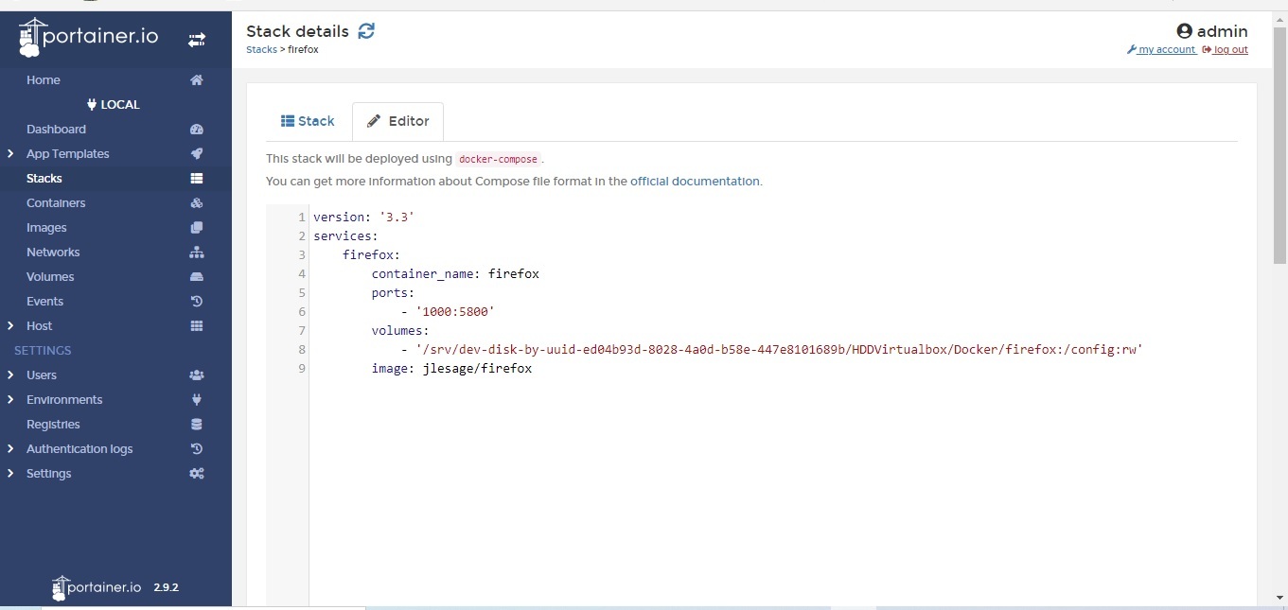Expand the Environments sidebar section
The height and width of the screenshot is (610, 1288).
click(x=10, y=400)
